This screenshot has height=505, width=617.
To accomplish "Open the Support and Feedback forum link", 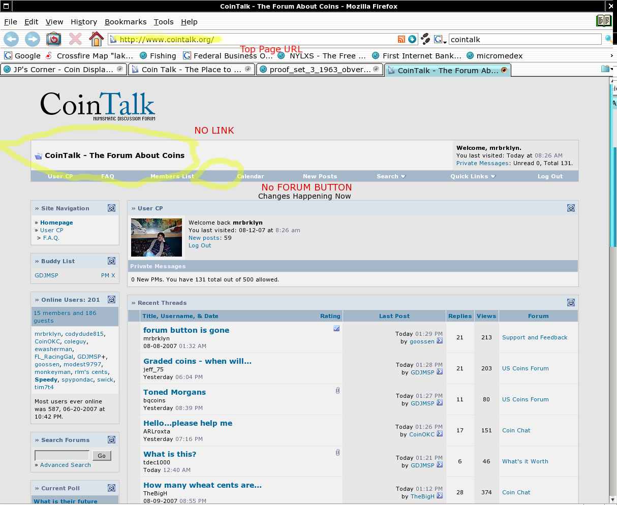I will 535,337.
